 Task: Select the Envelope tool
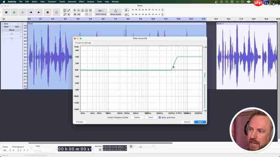pos(69,10)
